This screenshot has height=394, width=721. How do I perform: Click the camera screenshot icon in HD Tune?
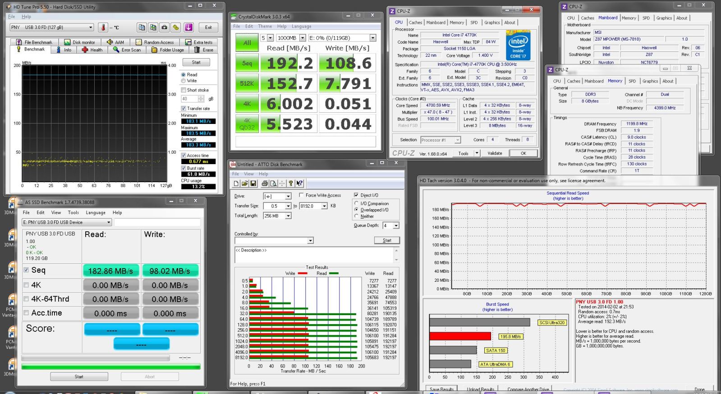(x=165, y=27)
